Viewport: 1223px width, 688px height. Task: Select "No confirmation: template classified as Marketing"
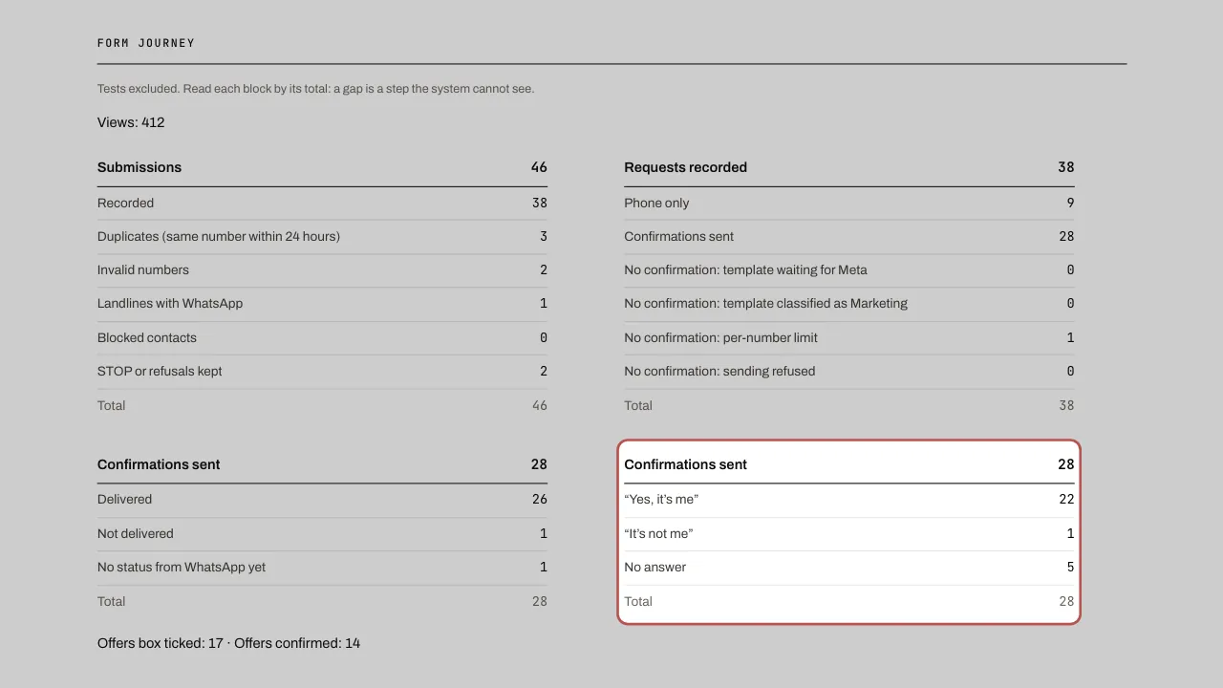pyautogui.click(x=765, y=303)
